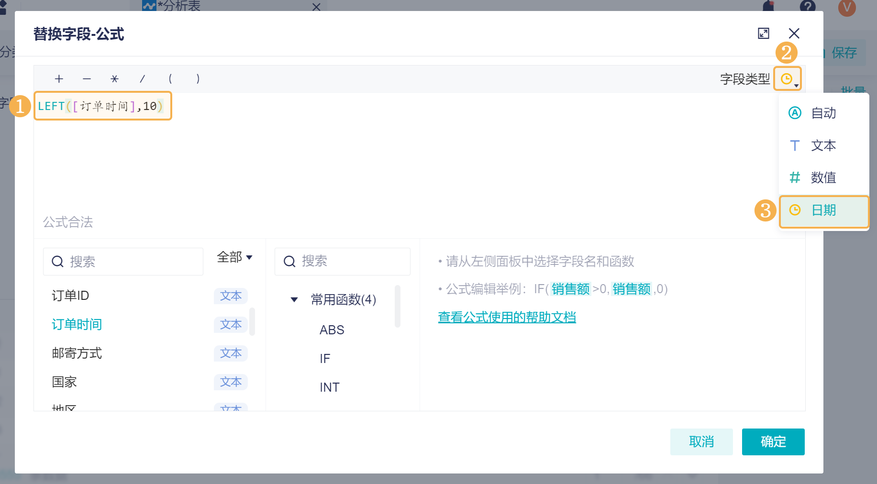Insert a right parenthesis
Screen dimensions: 877x484
click(x=198, y=79)
